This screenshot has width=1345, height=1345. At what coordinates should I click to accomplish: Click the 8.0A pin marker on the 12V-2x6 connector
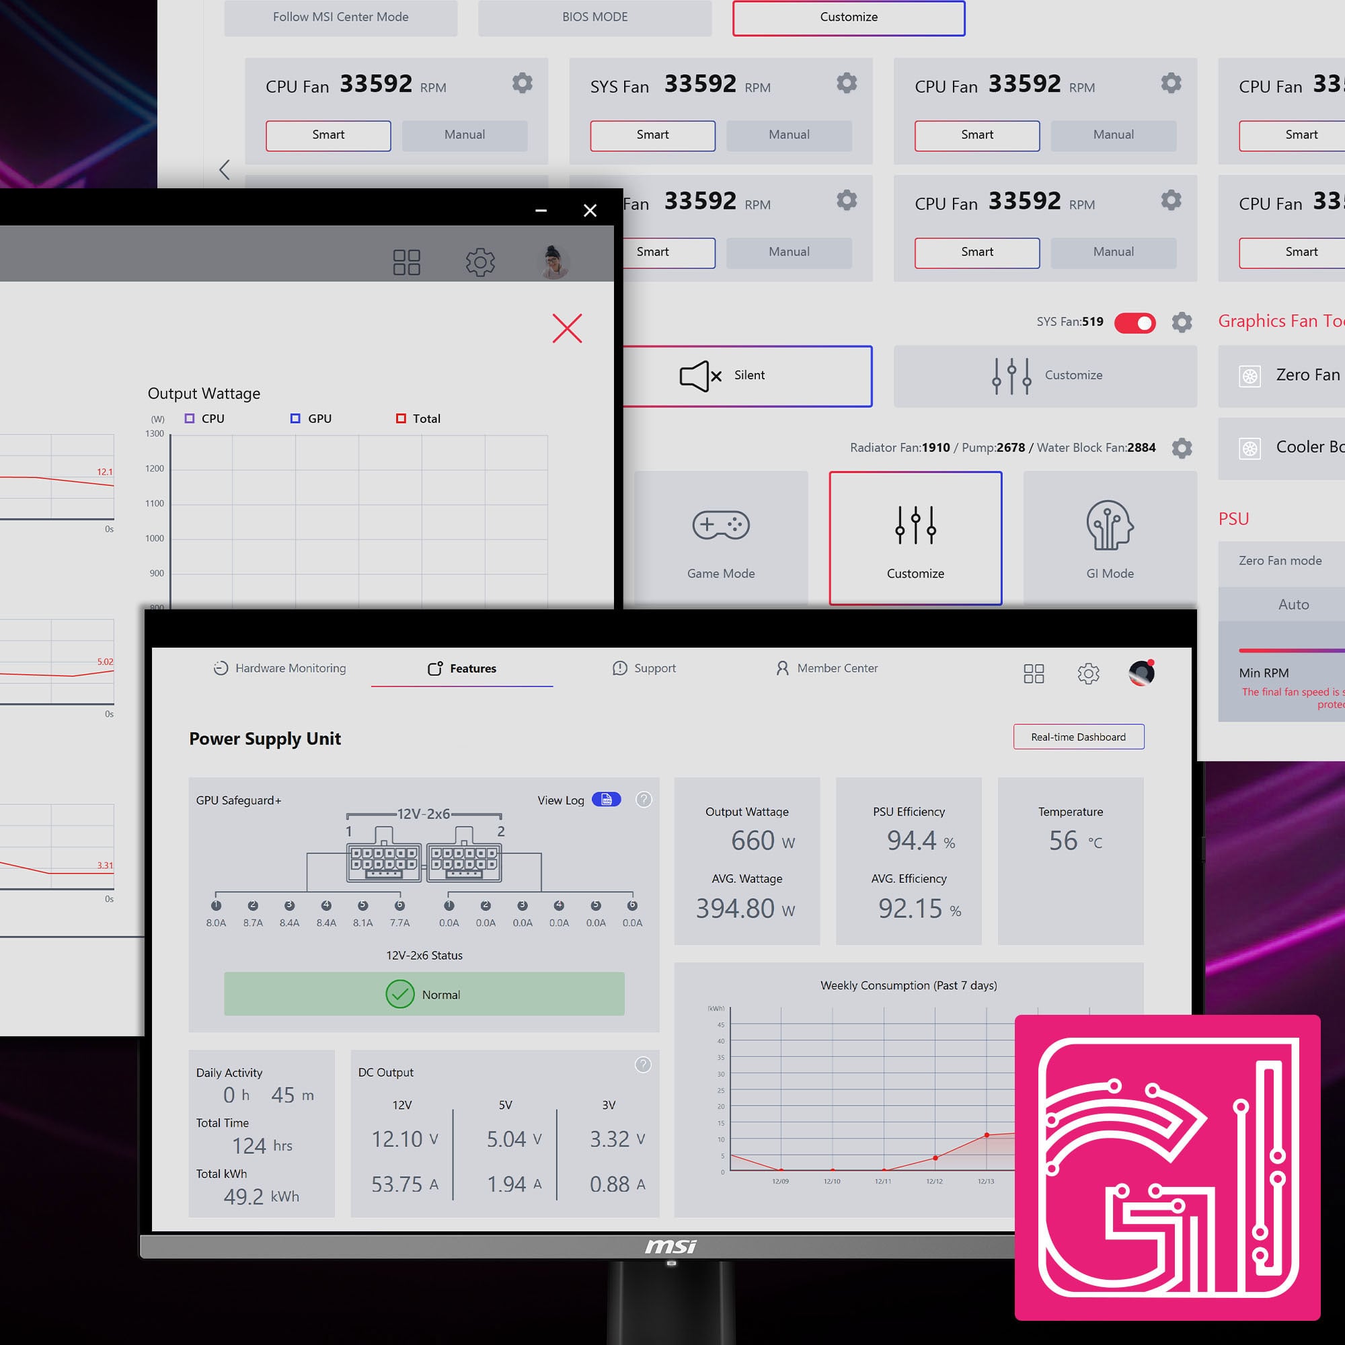(217, 906)
